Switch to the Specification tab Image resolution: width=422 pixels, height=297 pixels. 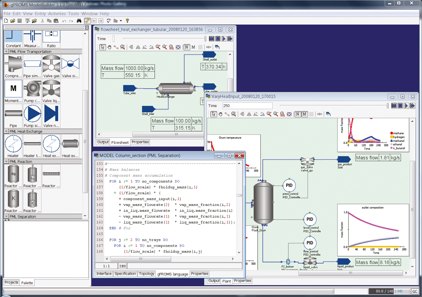125,274
